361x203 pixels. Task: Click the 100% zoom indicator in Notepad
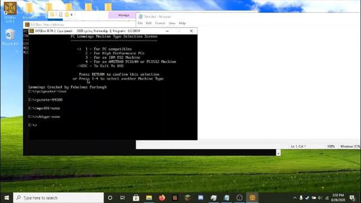click(331, 147)
